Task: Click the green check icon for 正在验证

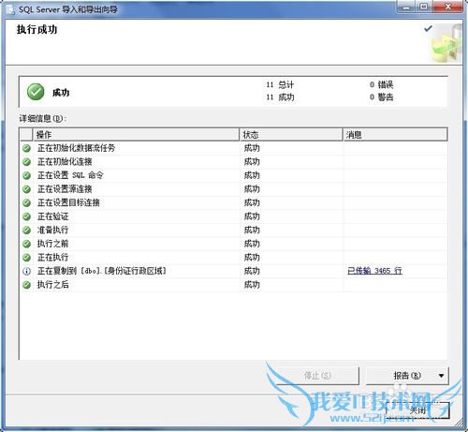Action: (x=27, y=216)
